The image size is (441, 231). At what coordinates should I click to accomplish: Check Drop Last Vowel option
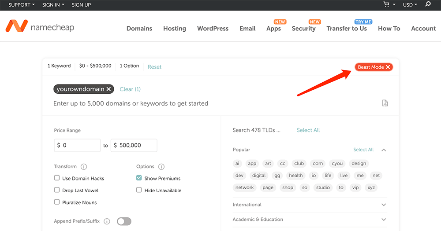tap(57, 190)
